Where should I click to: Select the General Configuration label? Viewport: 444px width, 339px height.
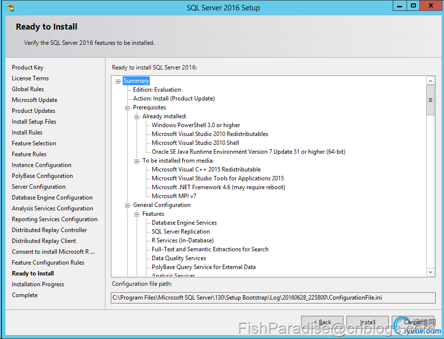162,205
